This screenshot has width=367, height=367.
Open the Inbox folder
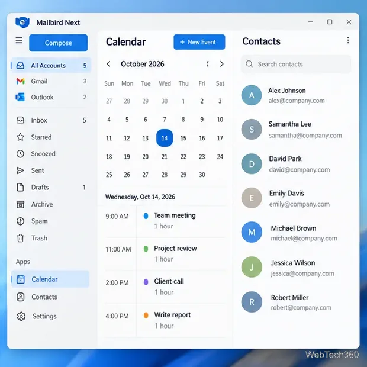(51, 120)
